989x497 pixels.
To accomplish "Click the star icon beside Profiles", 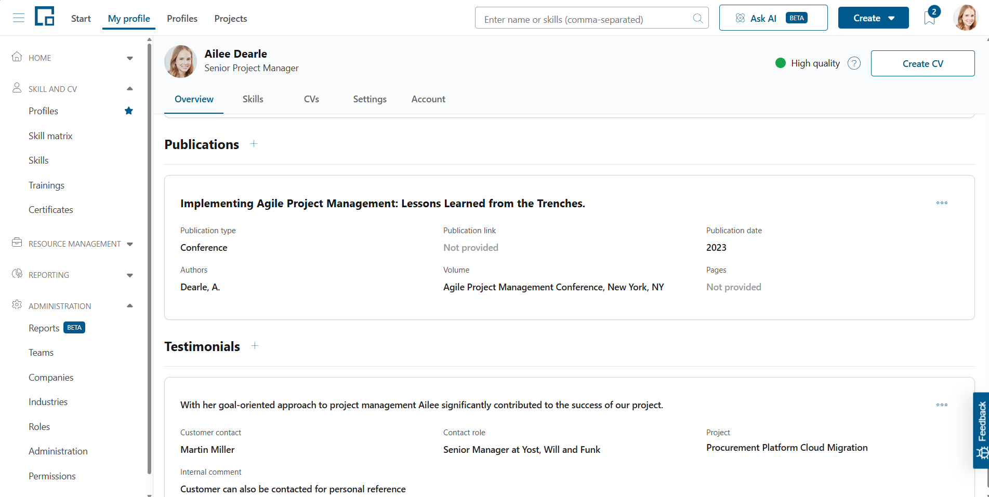I will pos(129,111).
